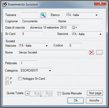
Task: Browse clubs with the ellipsis button
Action: [99, 52]
